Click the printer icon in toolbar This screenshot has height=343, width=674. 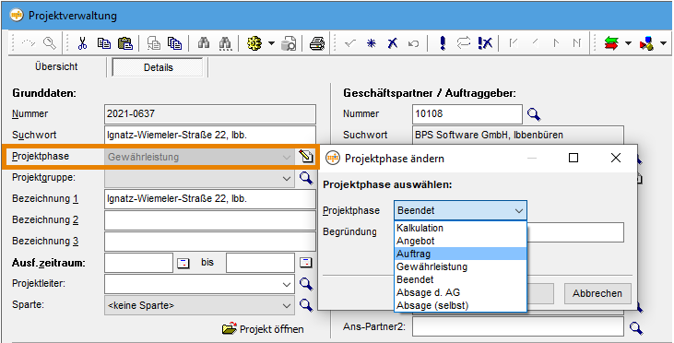pyautogui.click(x=317, y=43)
